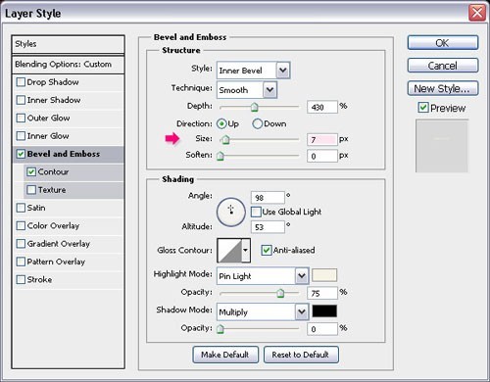
Task: Expand the Technique dropdown set to Smooth
Action: 247,90
